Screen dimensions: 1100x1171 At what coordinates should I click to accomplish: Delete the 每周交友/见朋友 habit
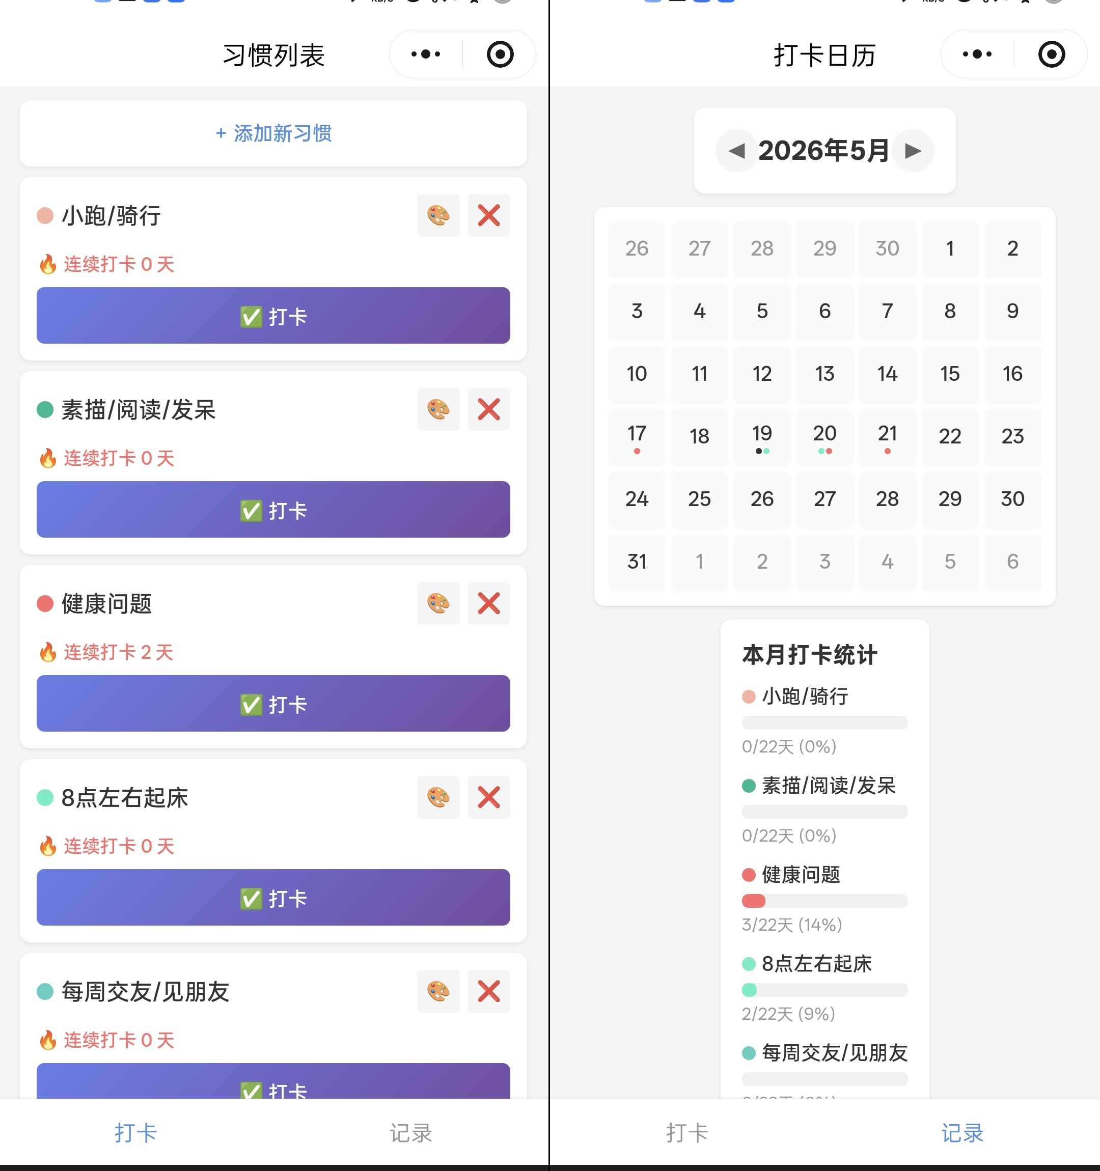coord(488,991)
